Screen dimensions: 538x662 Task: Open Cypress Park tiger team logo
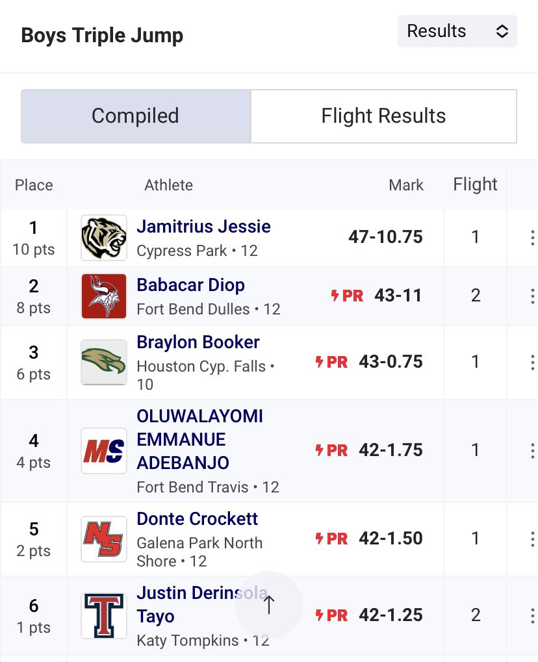(104, 238)
